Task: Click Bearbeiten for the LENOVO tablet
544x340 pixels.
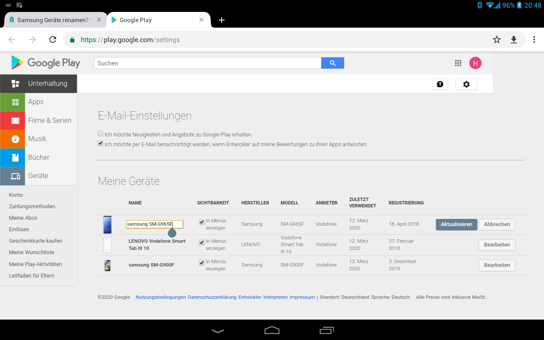Action: pos(497,245)
